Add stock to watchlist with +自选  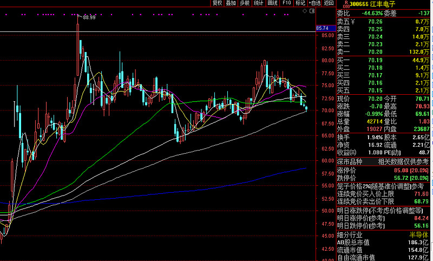314,3
